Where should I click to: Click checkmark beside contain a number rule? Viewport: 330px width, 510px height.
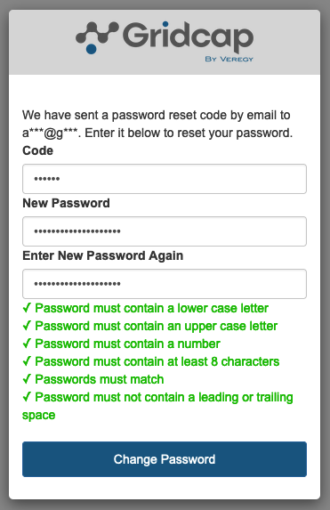[x=27, y=344]
